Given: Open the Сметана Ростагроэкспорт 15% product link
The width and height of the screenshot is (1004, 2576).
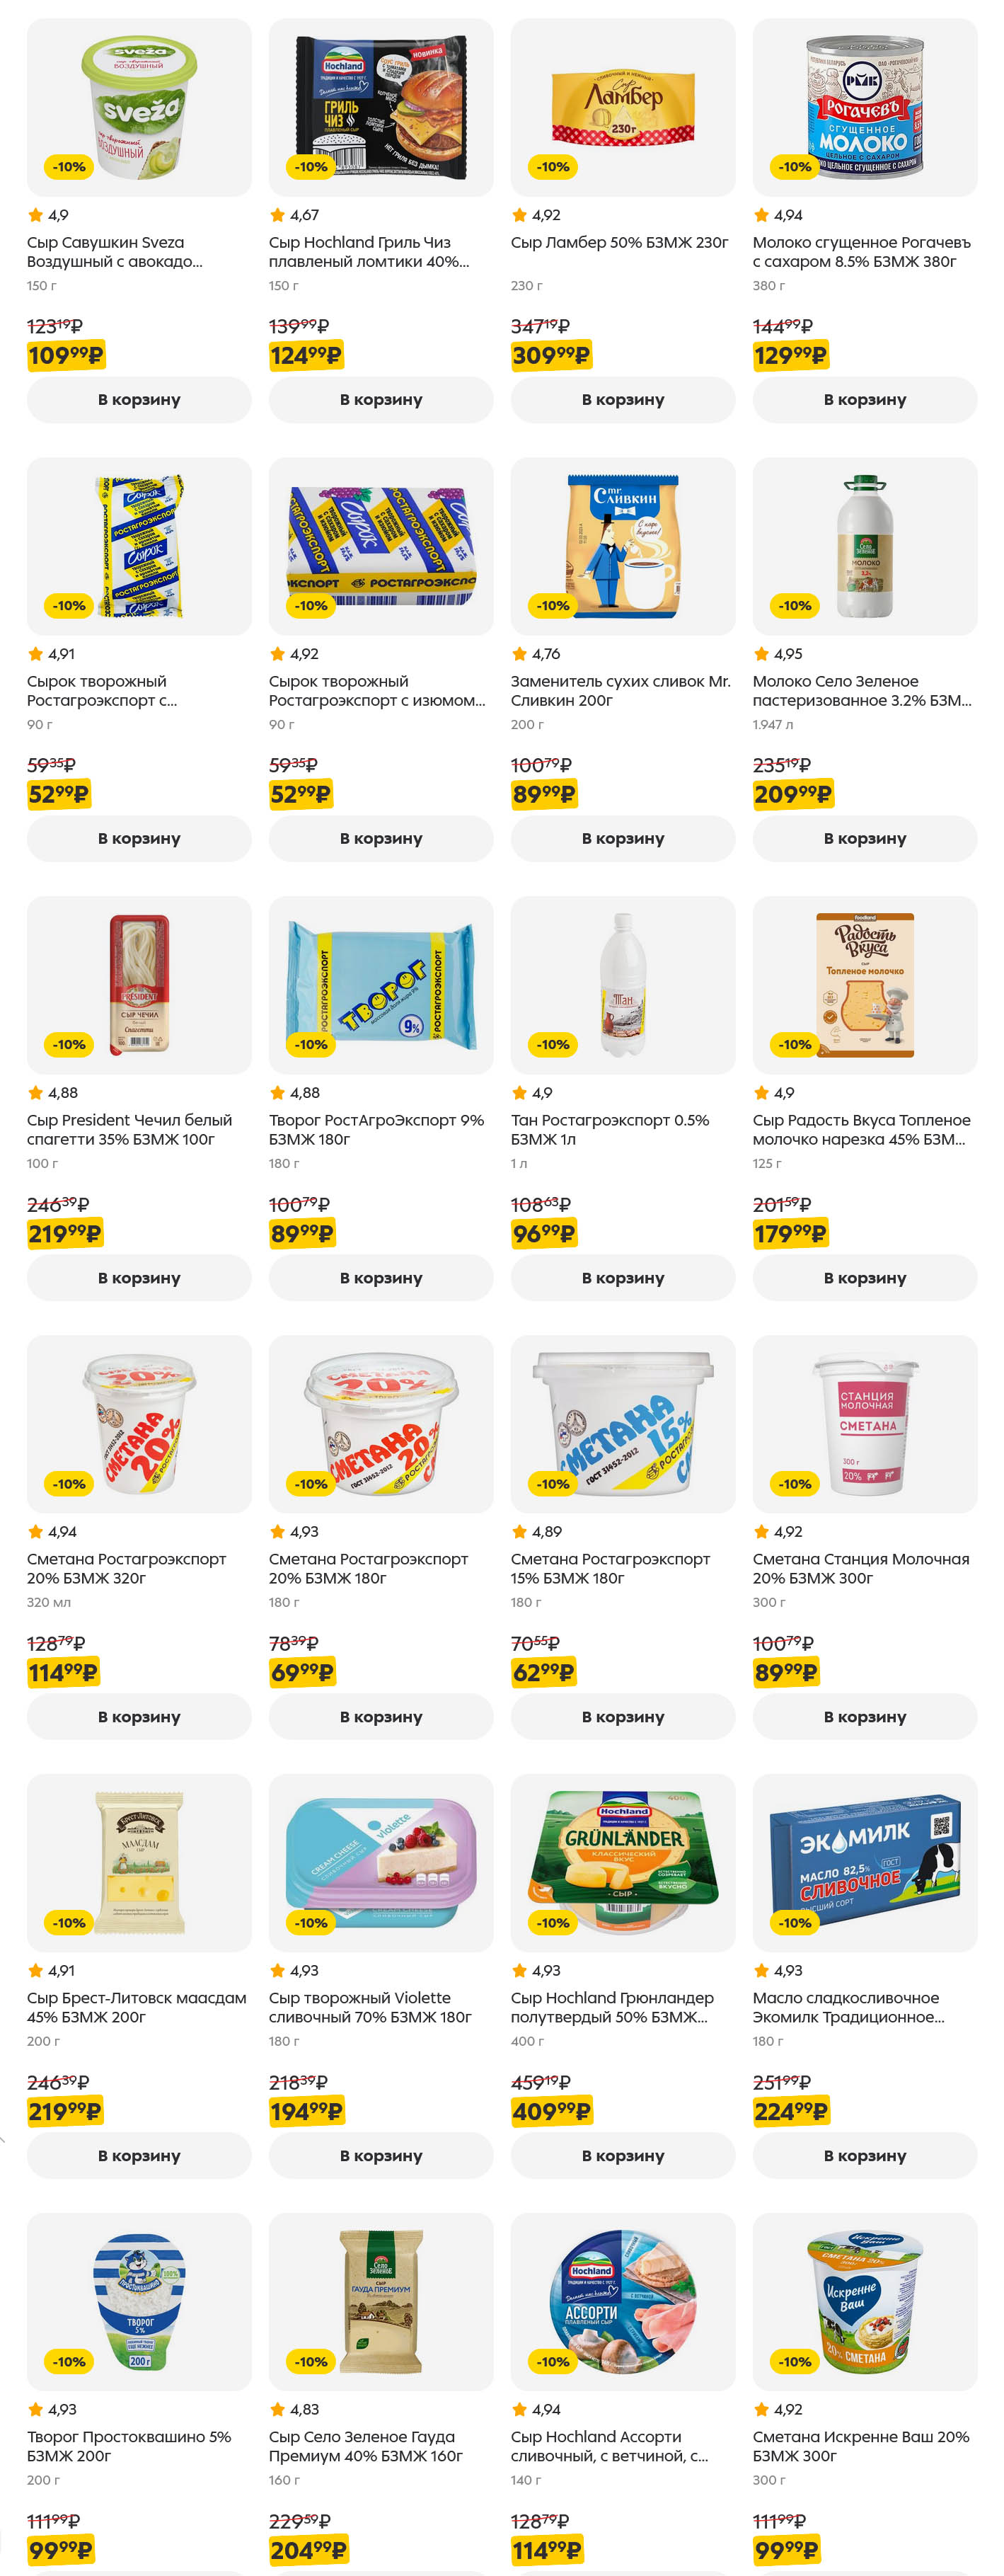Looking at the screenshot, I should pos(610,1569).
